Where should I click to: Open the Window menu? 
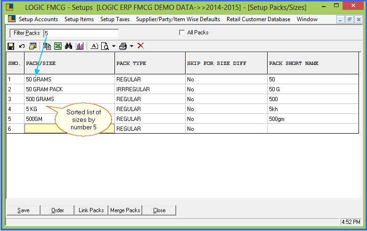[x=307, y=19]
